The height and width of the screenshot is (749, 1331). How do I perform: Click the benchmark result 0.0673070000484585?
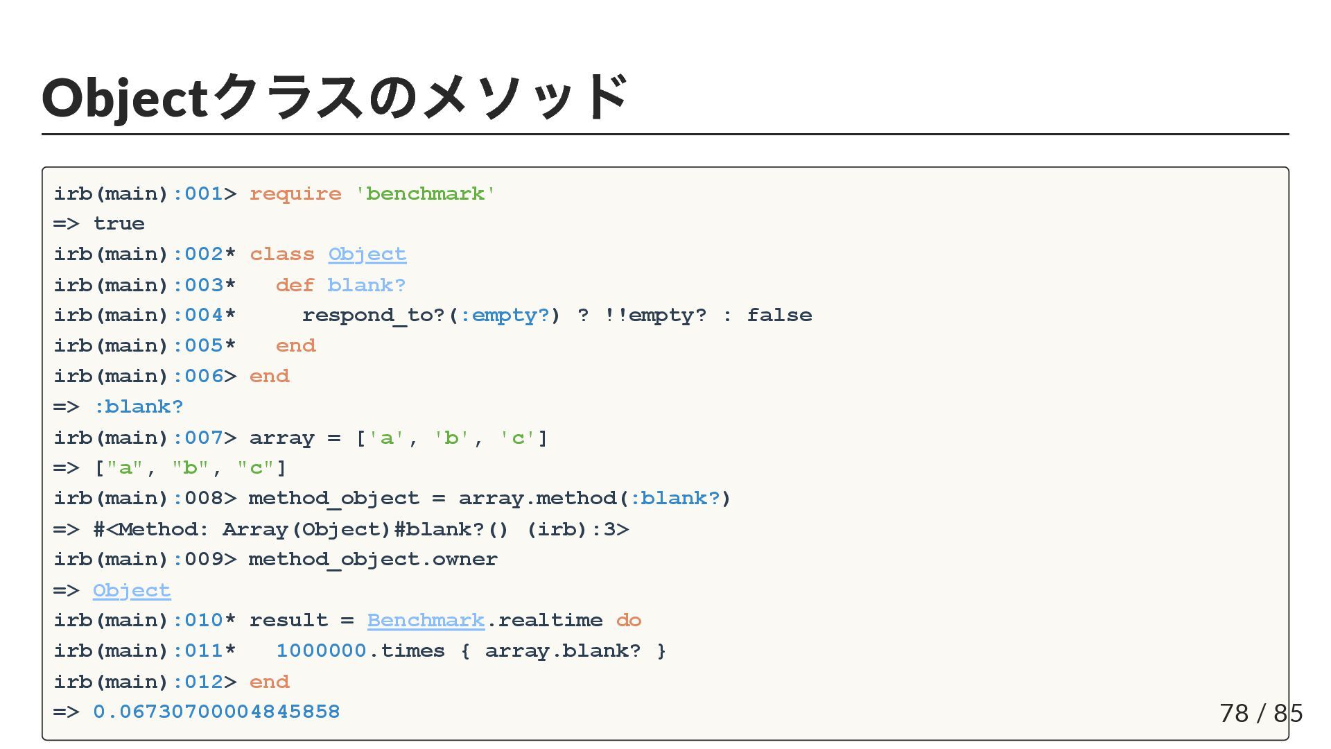click(216, 712)
